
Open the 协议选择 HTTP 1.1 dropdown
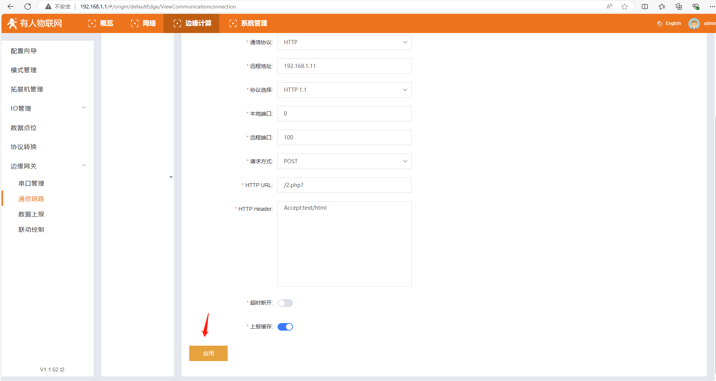(x=344, y=90)
